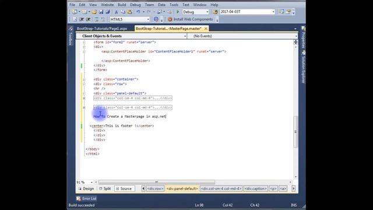
Task: Cut selection using the scissors icon
Action: [117, 12]
